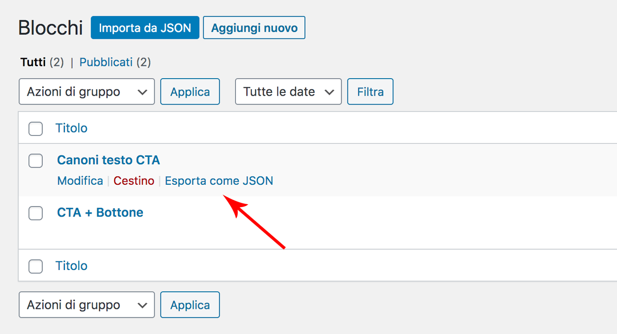Screen dimensions: 617x334
Task: Click the bottom Applica button
Action: pos(190,305)
